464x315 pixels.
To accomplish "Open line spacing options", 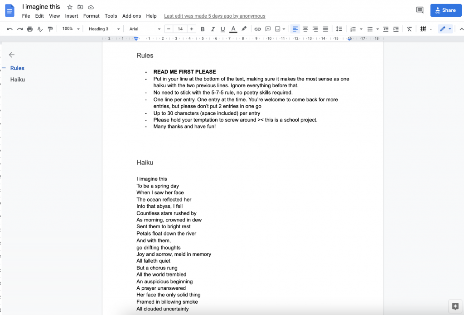I will click(339, 29).
